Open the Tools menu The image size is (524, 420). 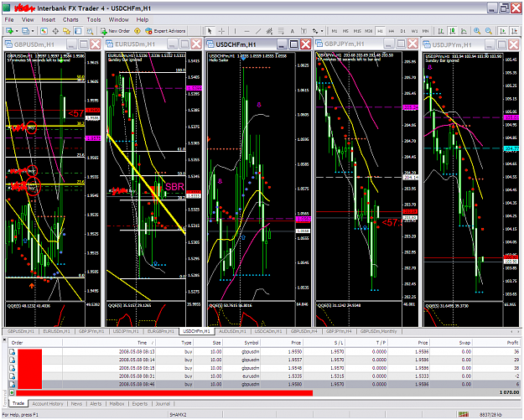click(94, 20)
